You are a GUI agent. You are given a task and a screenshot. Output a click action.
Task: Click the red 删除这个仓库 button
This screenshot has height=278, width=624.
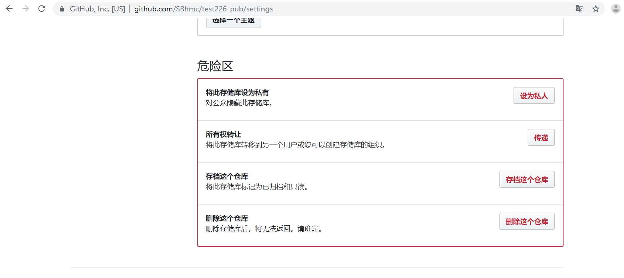[x=527, y=221]
